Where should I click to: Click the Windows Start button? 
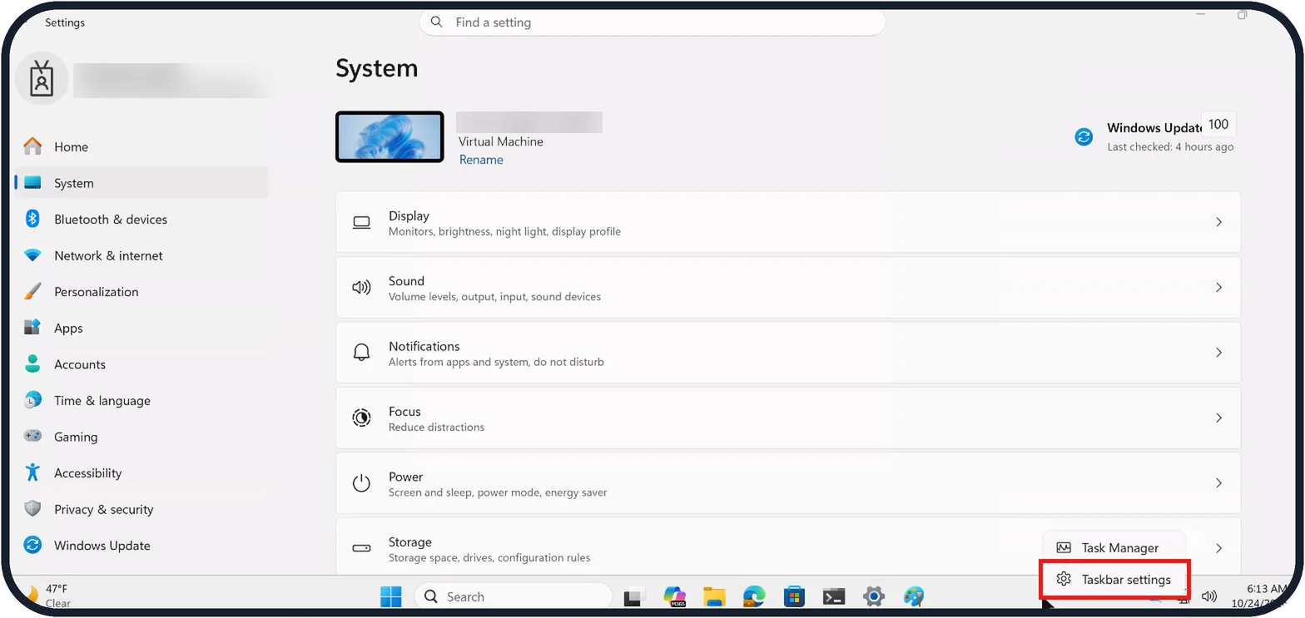point(391,596)
